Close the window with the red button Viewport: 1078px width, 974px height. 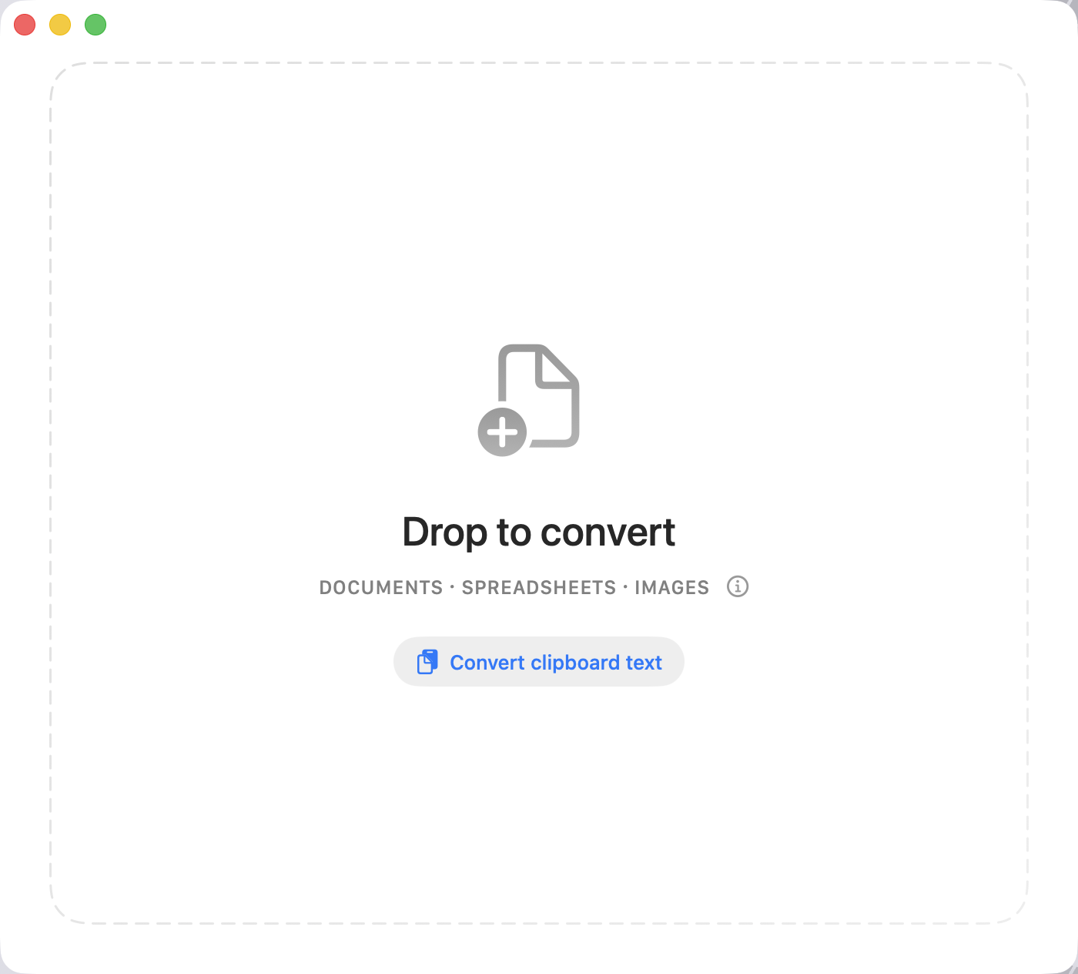[x=25, y=25]
